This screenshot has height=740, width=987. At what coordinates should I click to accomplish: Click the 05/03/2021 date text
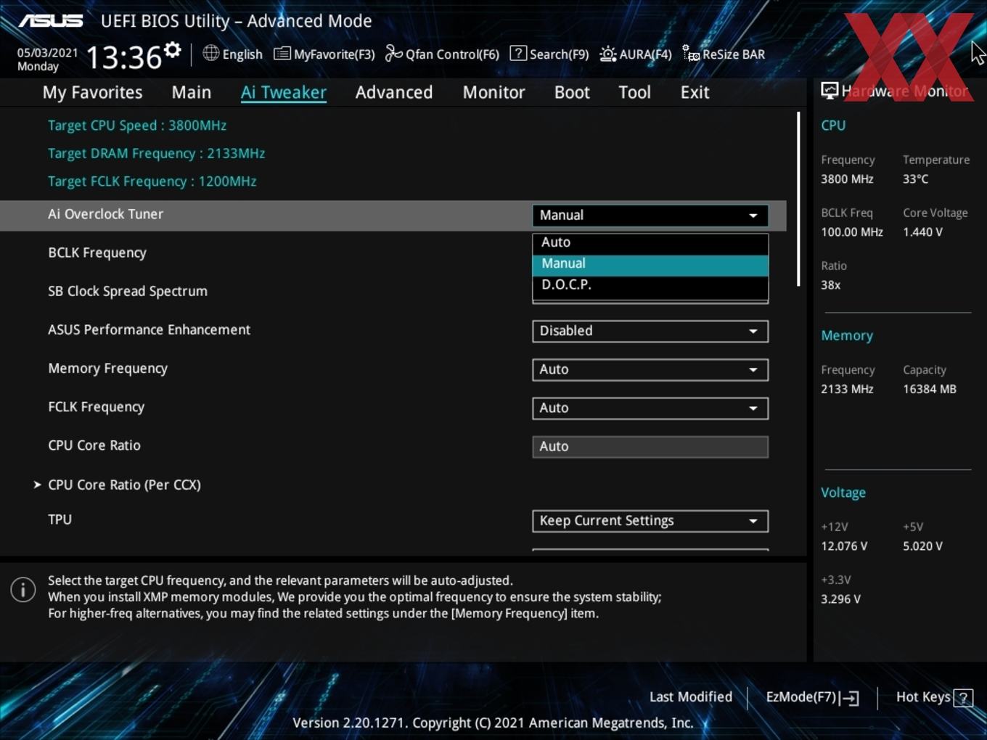point(47,53)
